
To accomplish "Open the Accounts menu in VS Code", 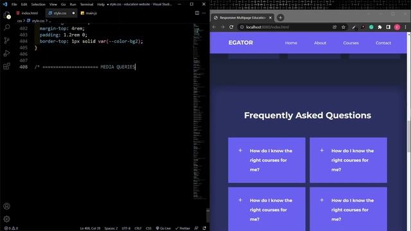I will [x=7, y=206].
